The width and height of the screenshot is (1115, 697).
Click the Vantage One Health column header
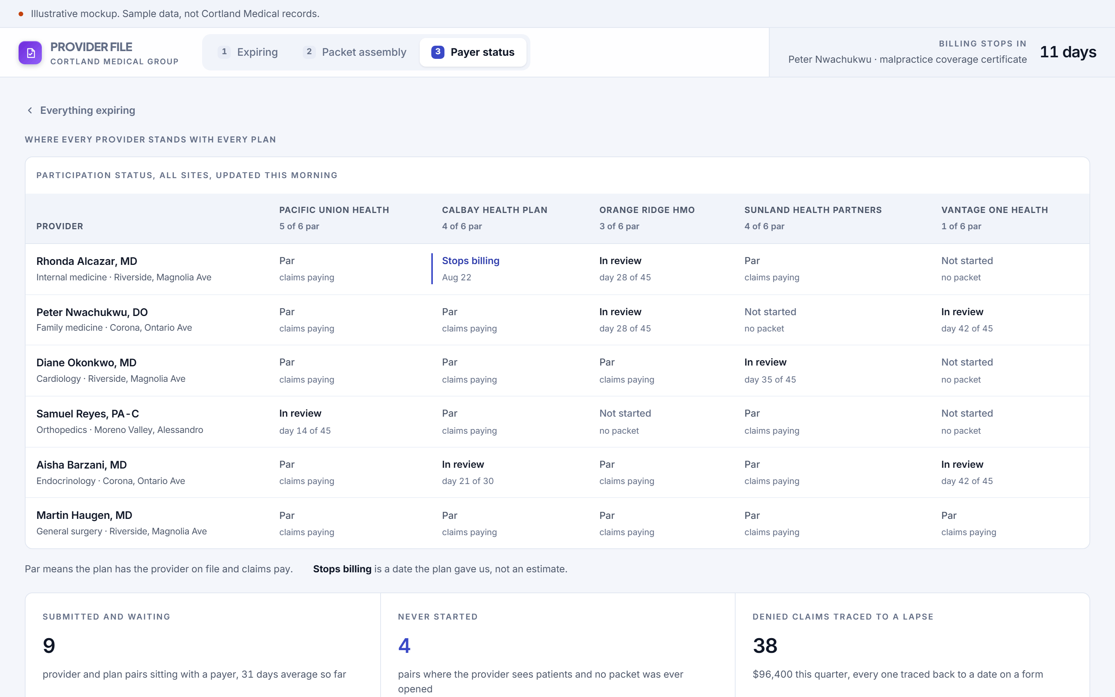coord(994,210)
